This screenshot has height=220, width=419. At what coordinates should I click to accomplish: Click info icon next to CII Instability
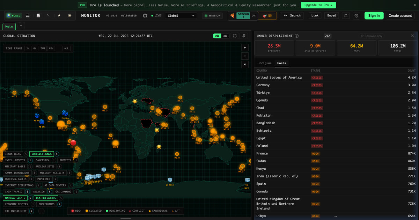(31, 211)
